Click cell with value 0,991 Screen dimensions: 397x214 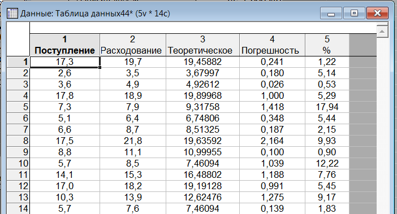point(272,186)
